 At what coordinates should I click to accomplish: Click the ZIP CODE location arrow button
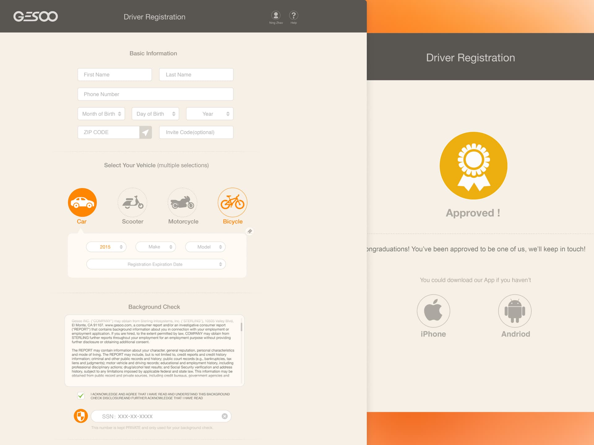(x=146, y=132)
